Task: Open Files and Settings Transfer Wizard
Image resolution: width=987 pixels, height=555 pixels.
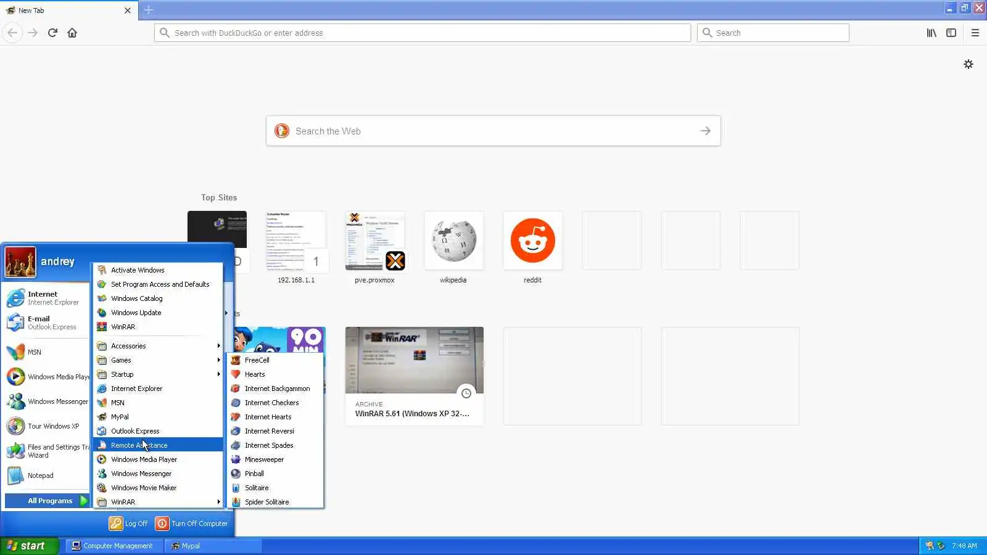Action: pos(47,451)
